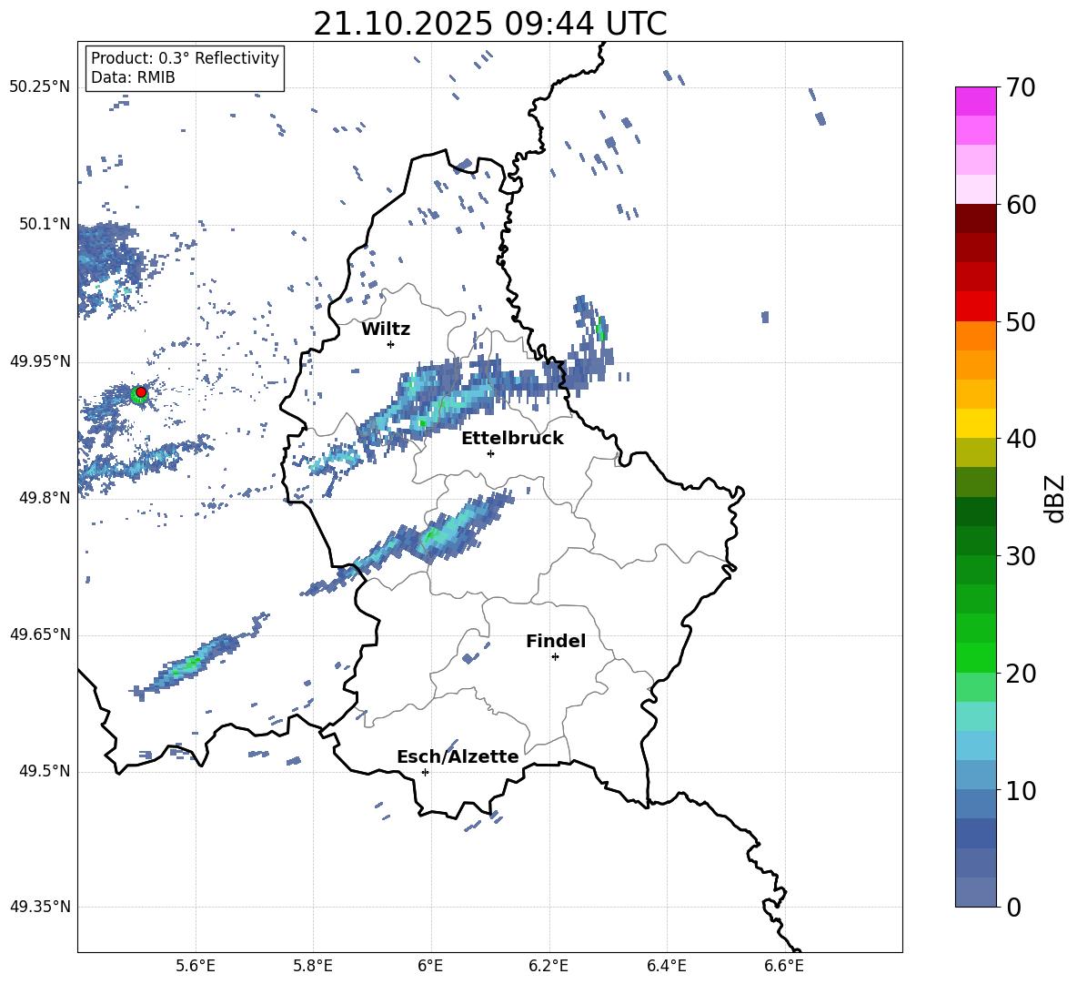The image size is (1077, 984).
Task: Click the 40 value on colorbar
Action: (1020, 439)
